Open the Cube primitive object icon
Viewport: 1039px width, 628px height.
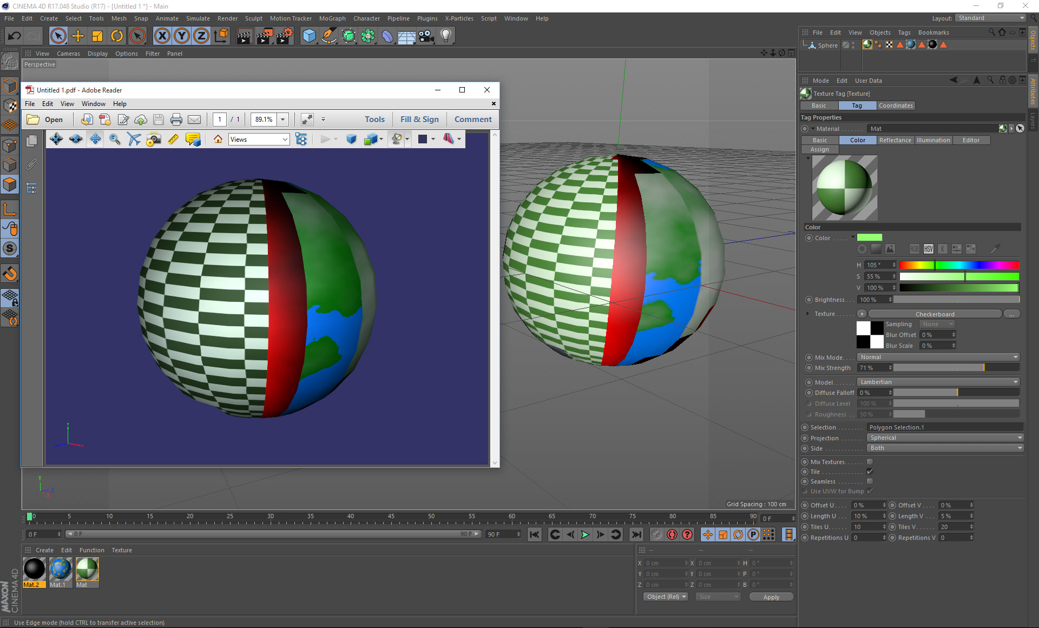[309, 36]
